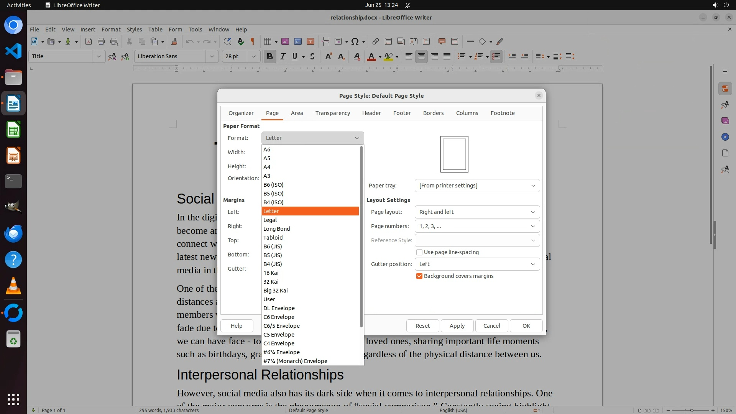Screen dimensions: 736x414
Task: Click the Export as PDF icon
Action: tap(88, 42)
